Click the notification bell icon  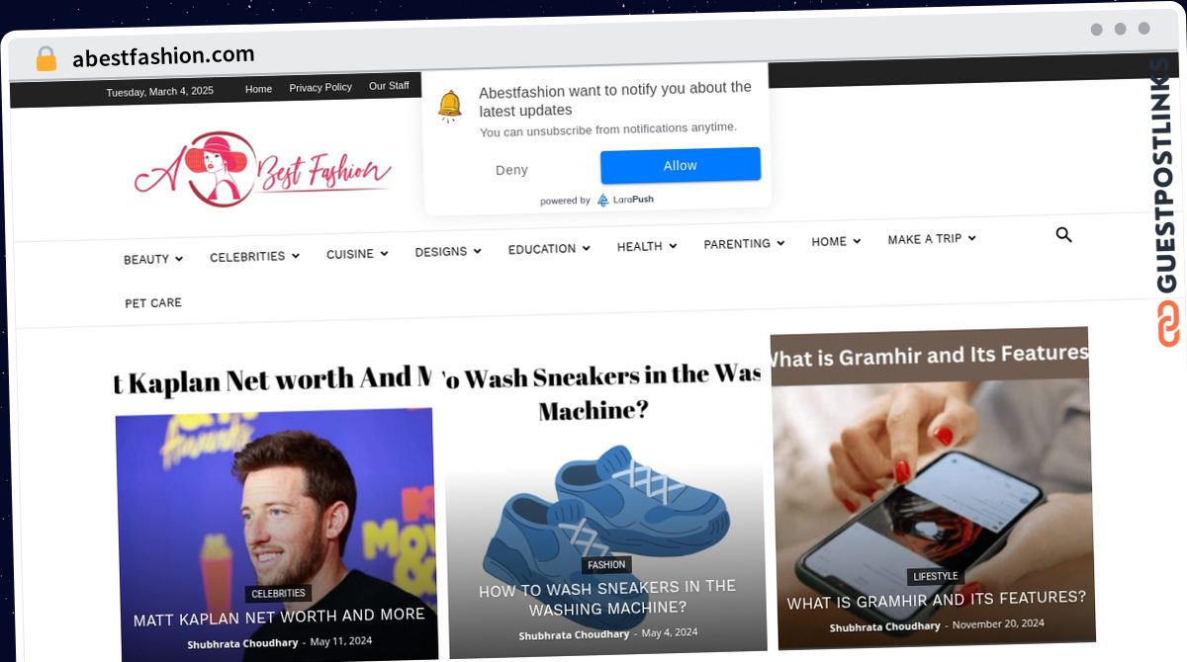pos(450,105)
